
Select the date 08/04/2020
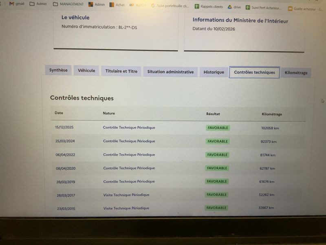point(66,168)
